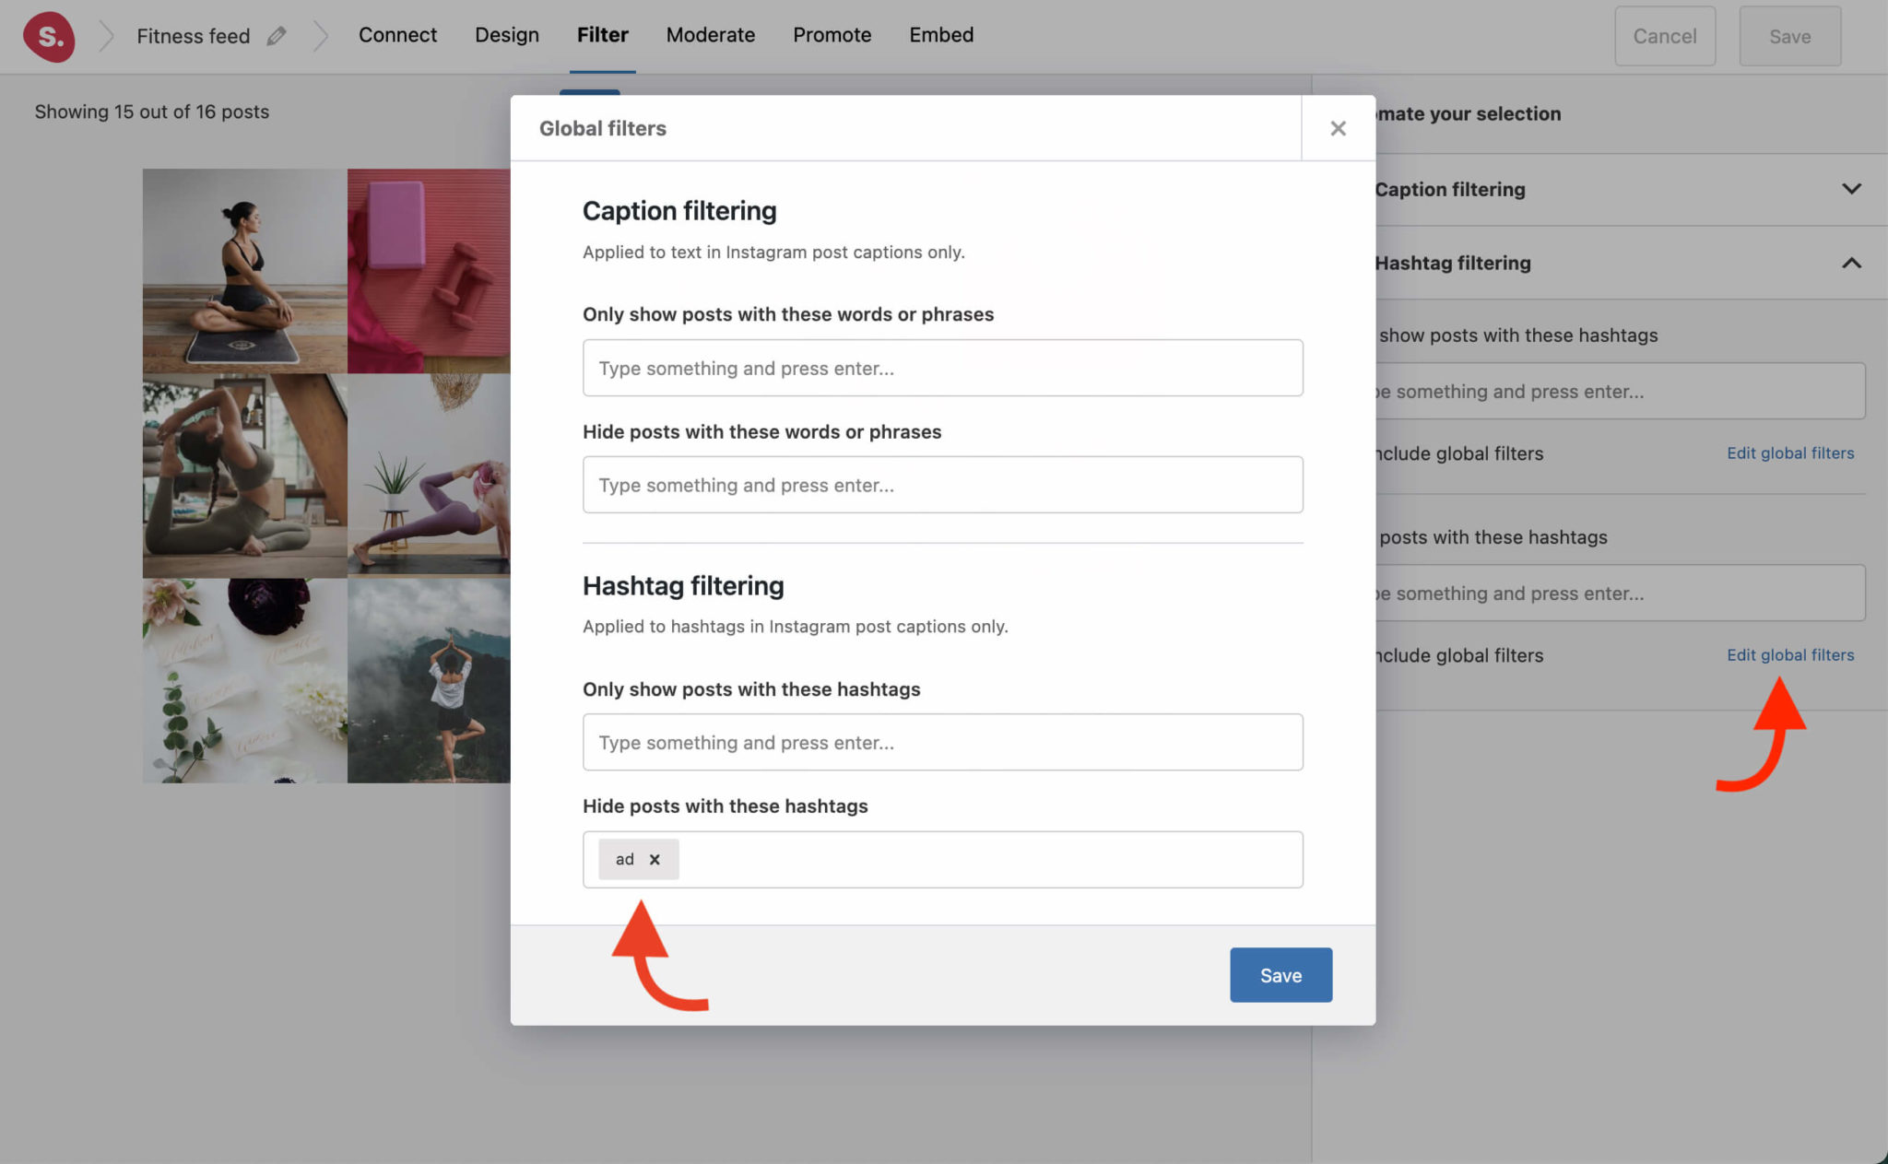Save the global filters
Screen dimensions: 1888x1164
1280,974
